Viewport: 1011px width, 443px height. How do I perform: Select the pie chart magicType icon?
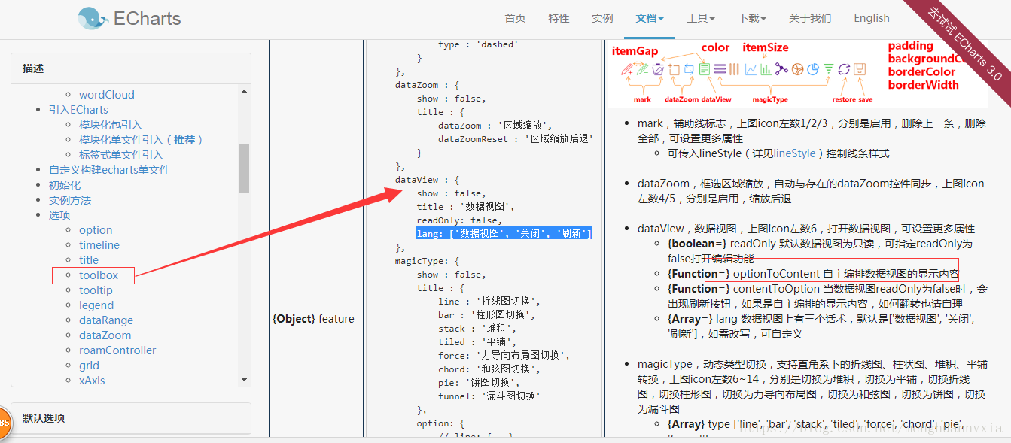[x=814, y=69]
